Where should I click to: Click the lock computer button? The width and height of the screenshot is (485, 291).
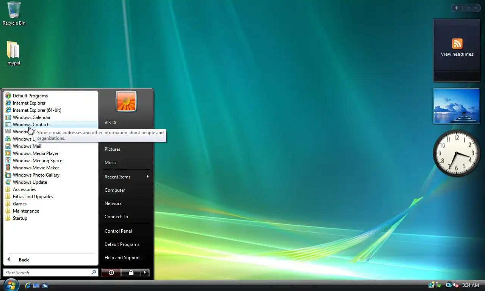pyautogui.click(x=131, y=272)
